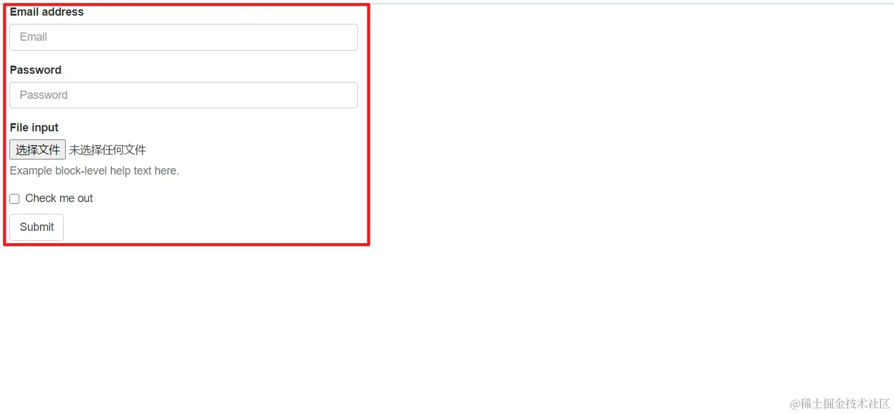Click the thin gray line at page top
The width and height of the screenshot is (894, 414).
(632, 4)
